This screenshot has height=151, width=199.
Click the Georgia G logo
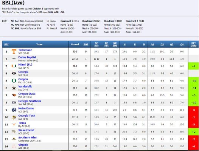tap(14, 73)
